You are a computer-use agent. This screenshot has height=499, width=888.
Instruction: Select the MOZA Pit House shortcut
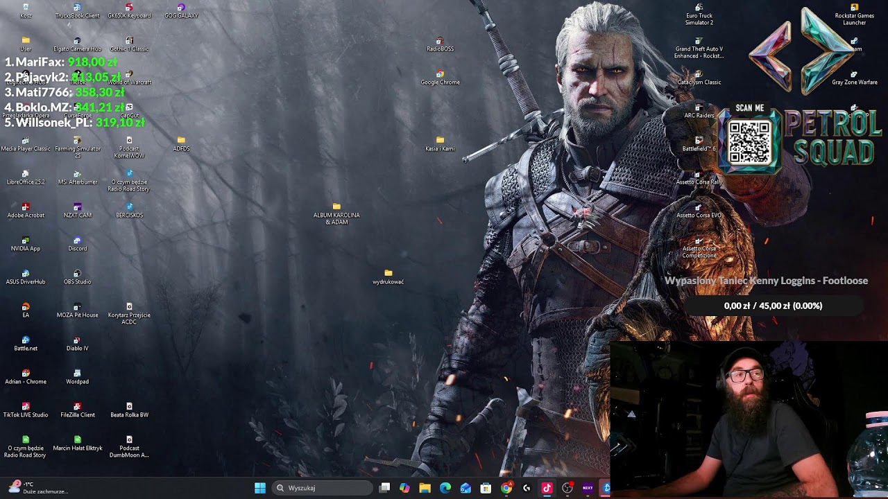coord(77,310)
